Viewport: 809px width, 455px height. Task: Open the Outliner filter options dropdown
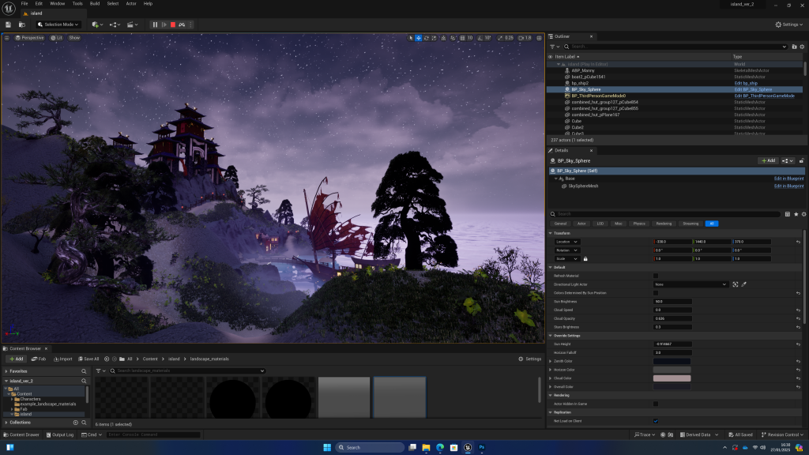pyautogui.click(x=555, y=47)
